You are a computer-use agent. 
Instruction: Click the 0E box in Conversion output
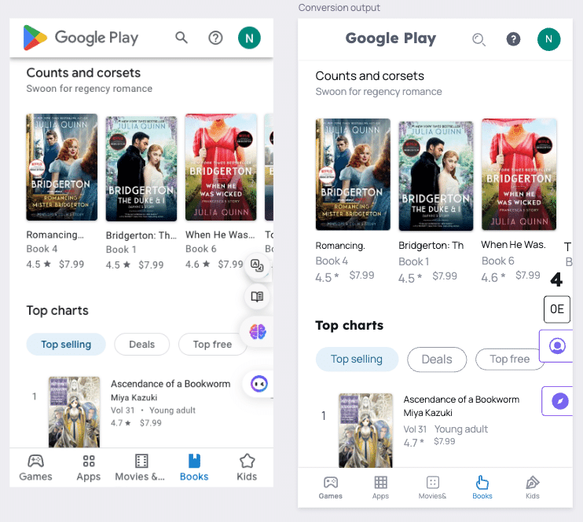coord(557,309)
